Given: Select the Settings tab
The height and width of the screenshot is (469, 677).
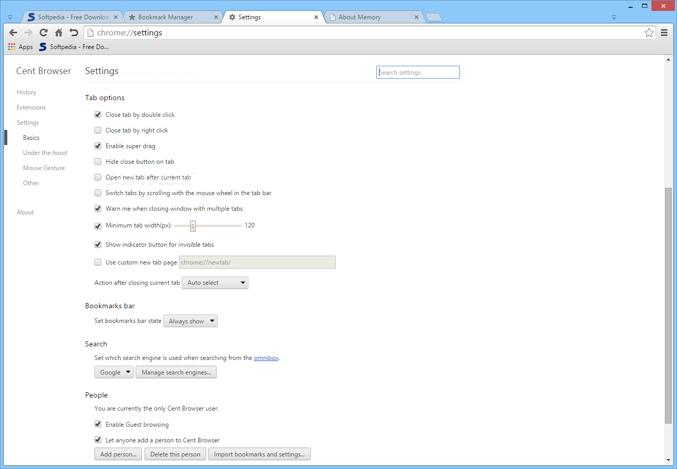Looking at the screenshot, I should 272,17.
